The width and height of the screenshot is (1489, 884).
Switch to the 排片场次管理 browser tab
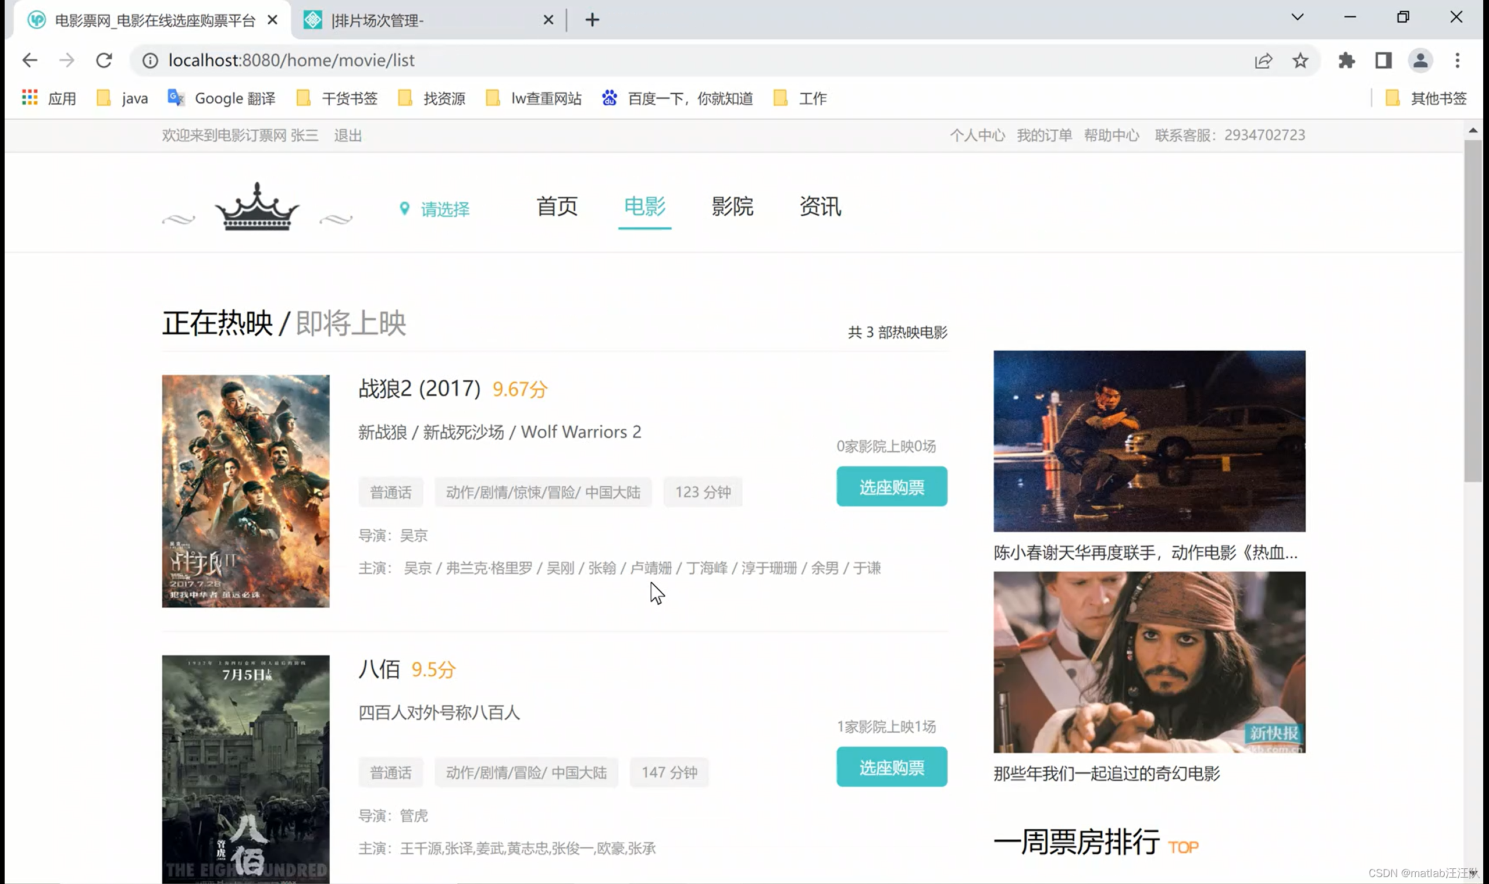pyautogui.click(x=417, y=20)
